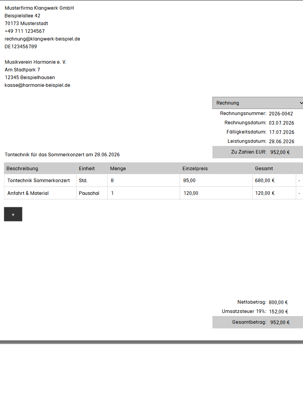Select the Leistungsdatum field 28.06.2026
This screenshot has height=394, width=303.
281,142
